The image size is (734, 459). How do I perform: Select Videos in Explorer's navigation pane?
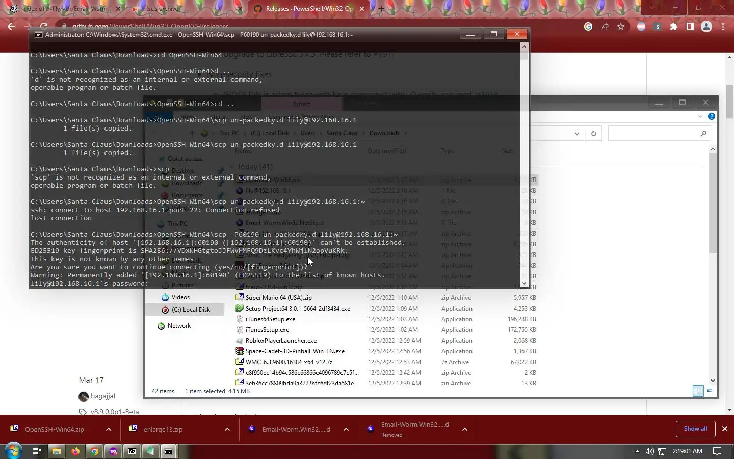point(180,297)
